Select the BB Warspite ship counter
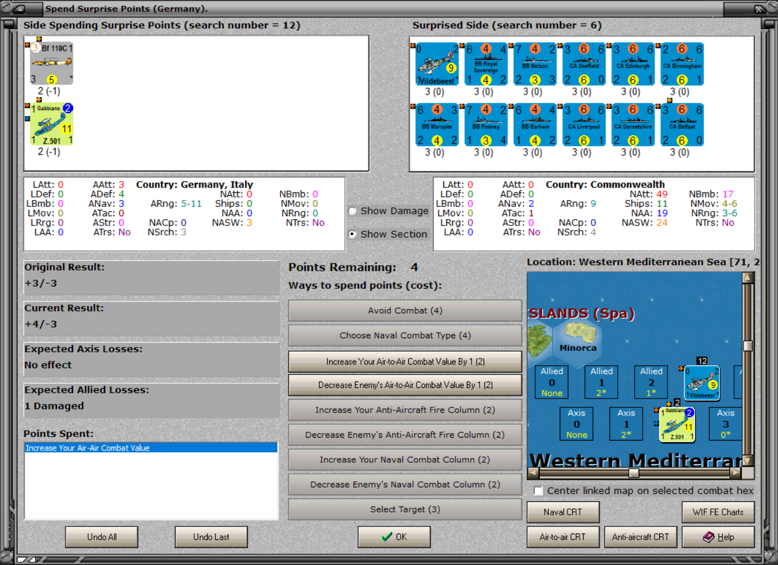778x565 pixels. point(438,124)
